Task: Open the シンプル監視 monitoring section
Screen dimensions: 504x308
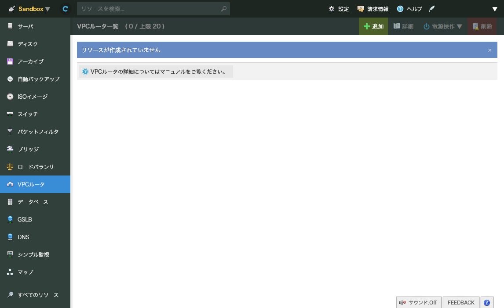Action: pos(10,254)
